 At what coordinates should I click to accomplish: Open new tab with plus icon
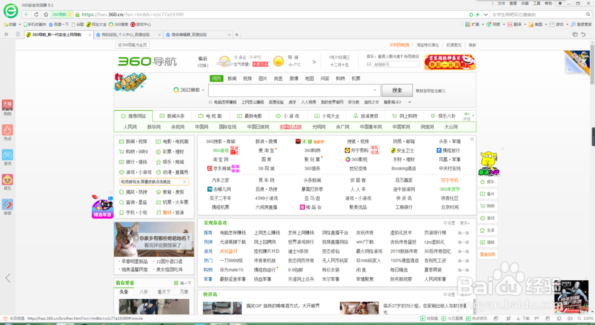click(237, 35)
